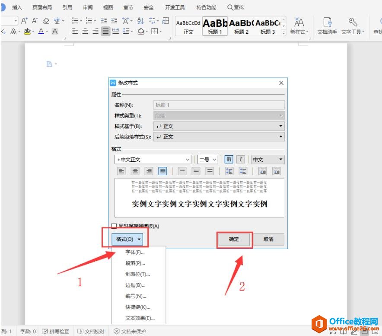This screenshot has height=336, width=382.
Task: Expand the styles gallery more arrow
Action: pos(283,32)
